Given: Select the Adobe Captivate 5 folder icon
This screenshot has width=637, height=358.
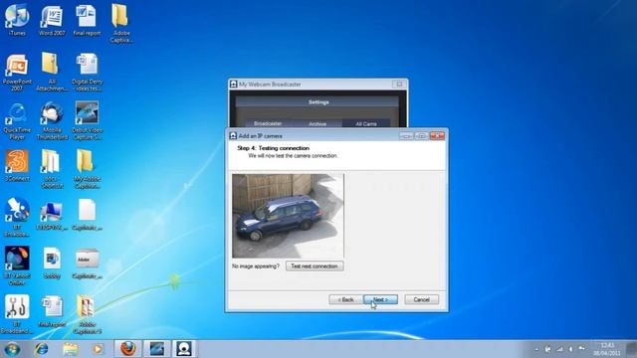Looking at the screenshot, I should [87, 314].
